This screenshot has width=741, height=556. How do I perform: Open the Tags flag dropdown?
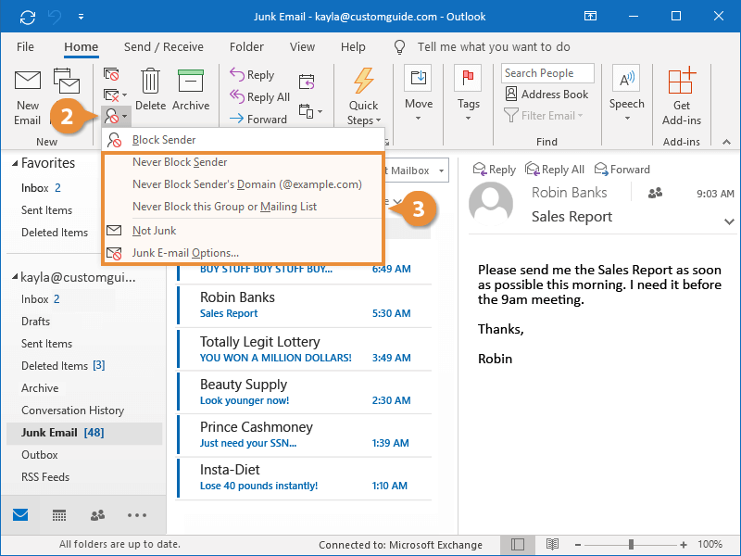(x=468, y=95)
